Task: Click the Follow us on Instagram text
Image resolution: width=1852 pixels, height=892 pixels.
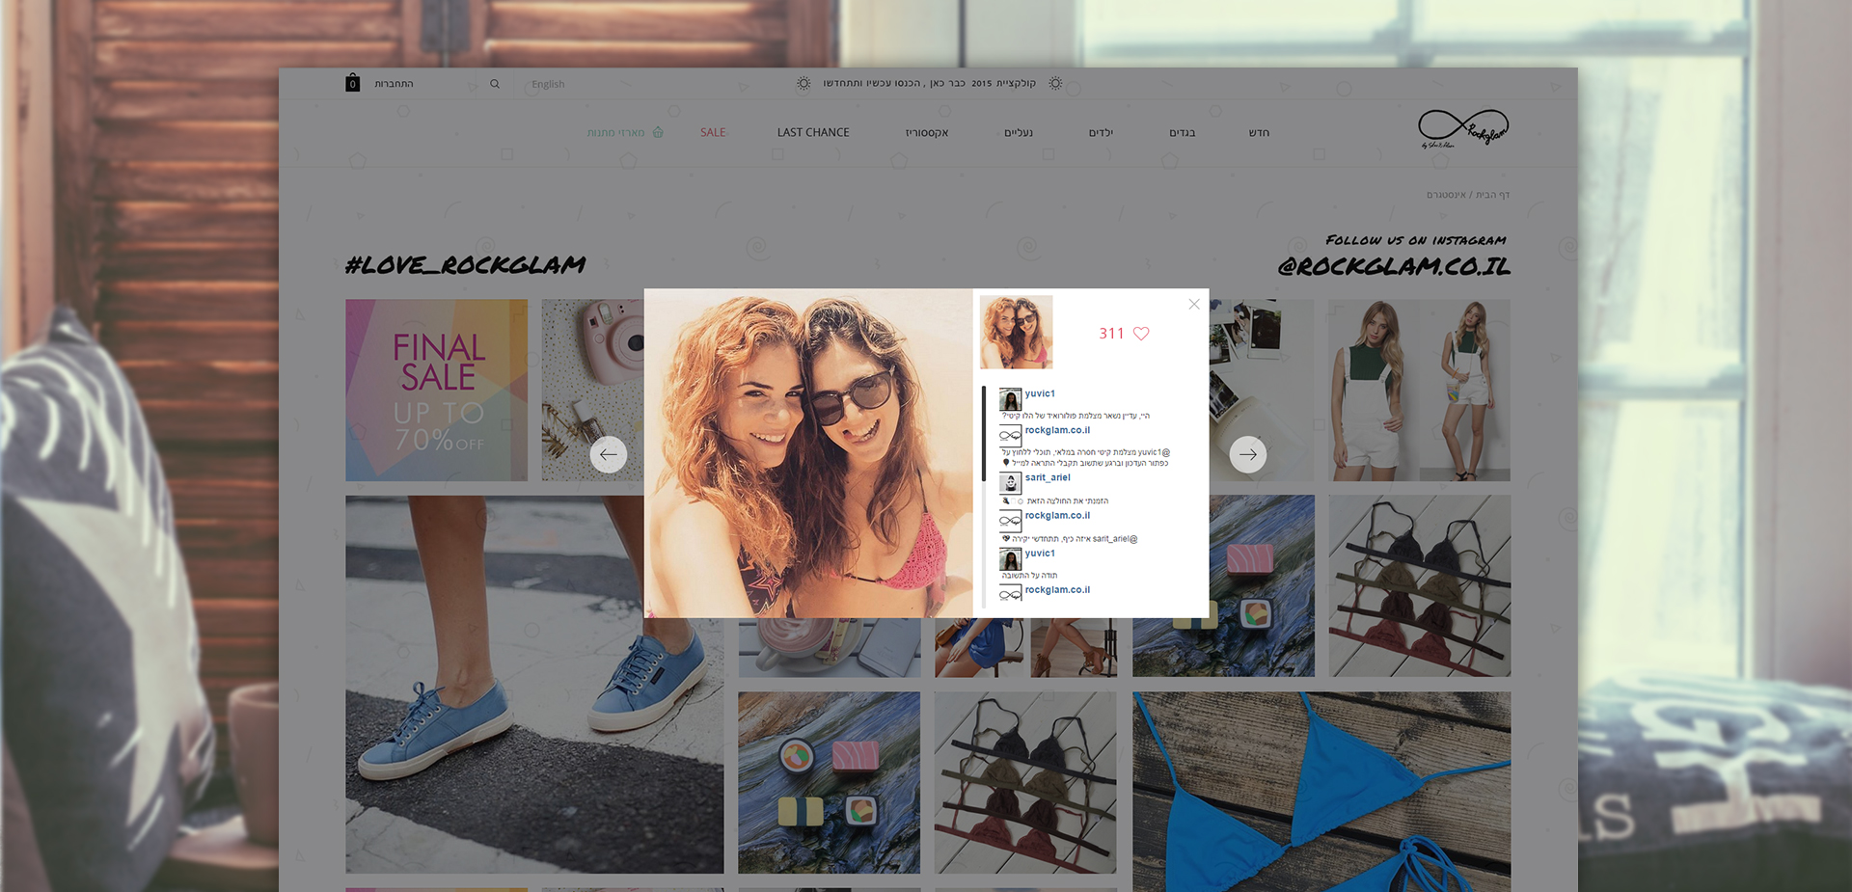Action: (1415, 240)
